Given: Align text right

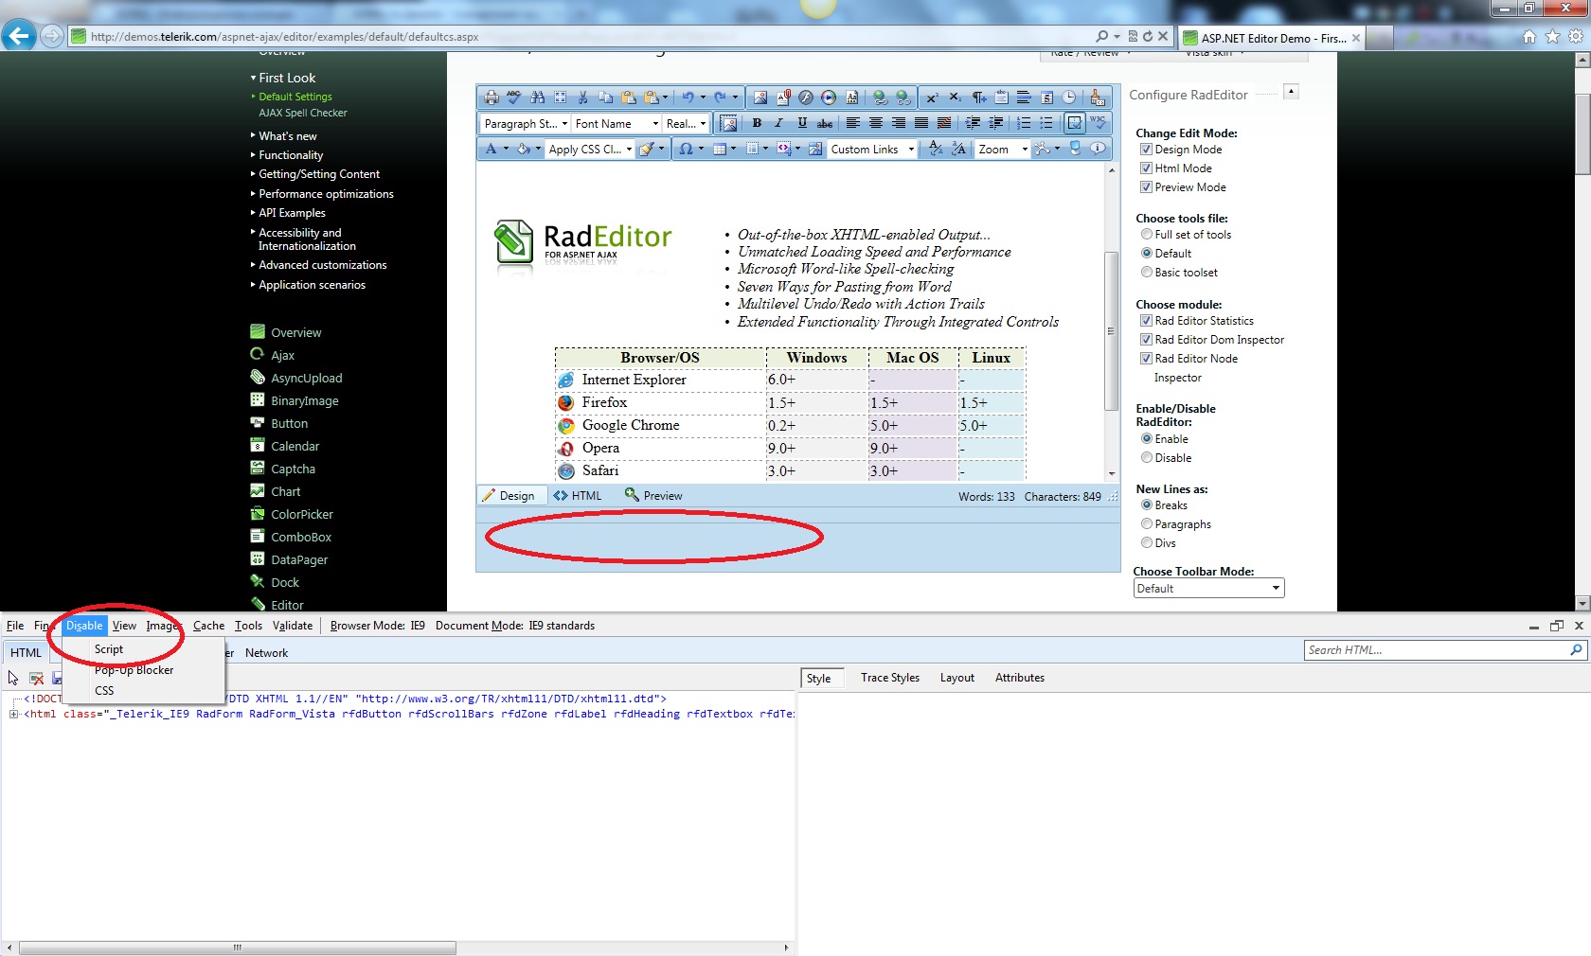Looking at the screenshot, I should [x=899, y=123].
